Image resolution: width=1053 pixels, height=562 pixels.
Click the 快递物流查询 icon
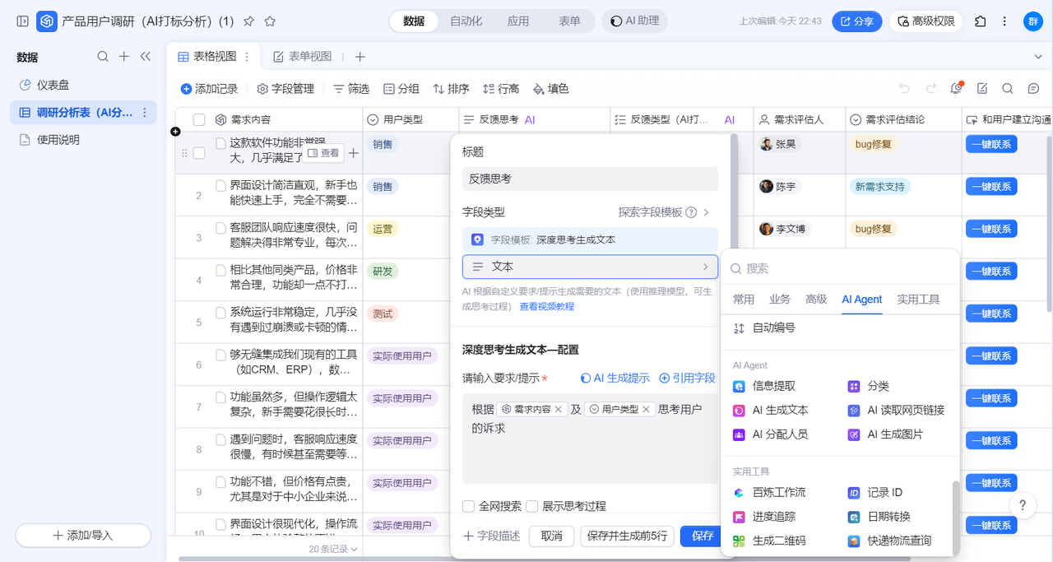pos(854,541)
